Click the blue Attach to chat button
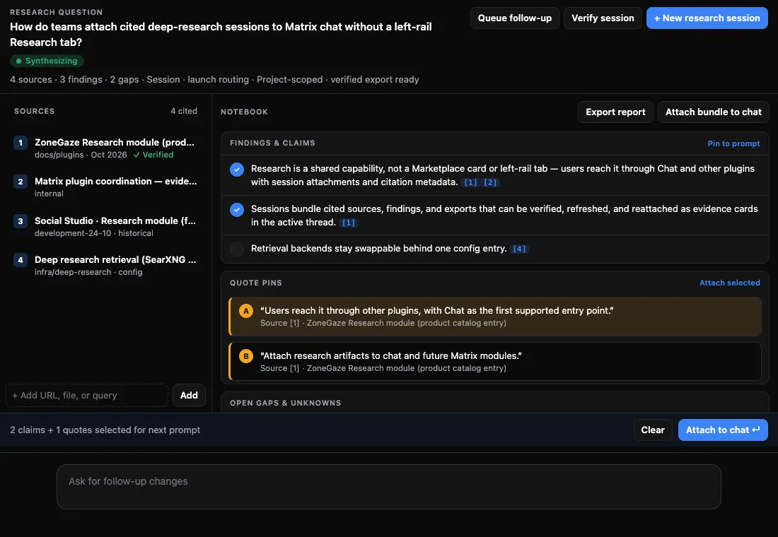Image resolution: width=778 pixels, height=537 pixels. 723,430
